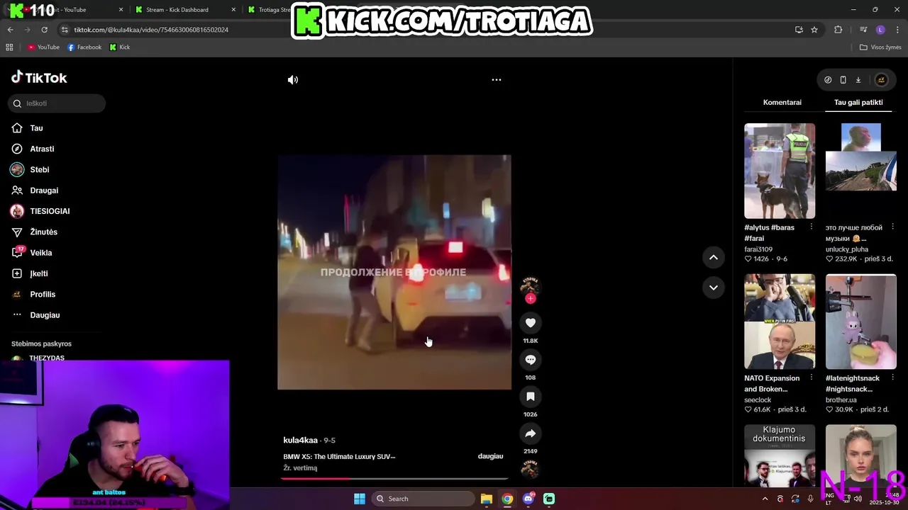
Task: Open the Chrome apps grid icon
Action: 9,47
